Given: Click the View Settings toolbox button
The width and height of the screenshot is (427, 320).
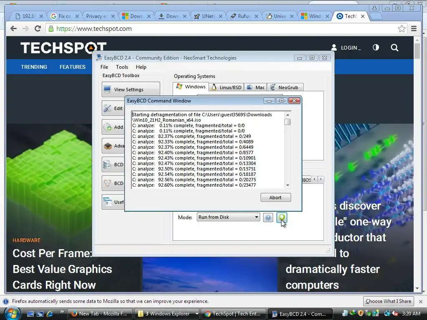Looking at the screenshot, I should coord(131,90).
